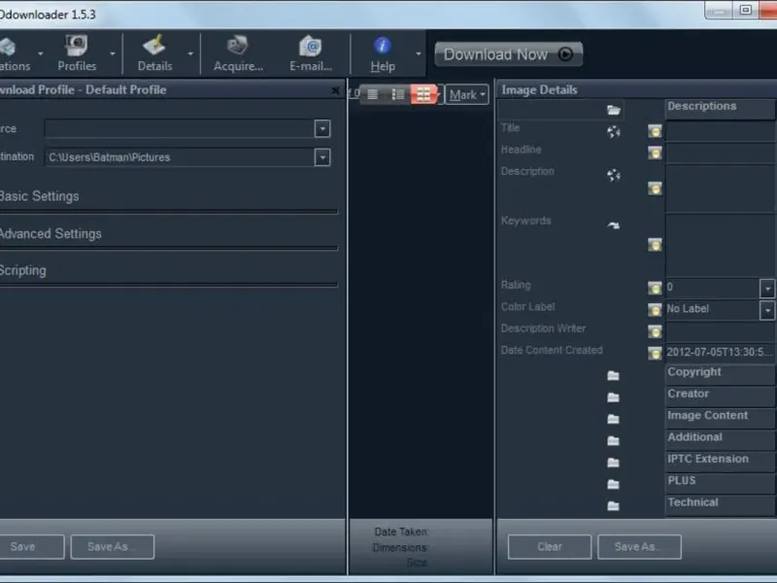Image resolution: width=777 pixels, height=583 pixels.
Task: Switch to thumbnail grid view icon
Action: pyautogui.click(x=423, y=94)
